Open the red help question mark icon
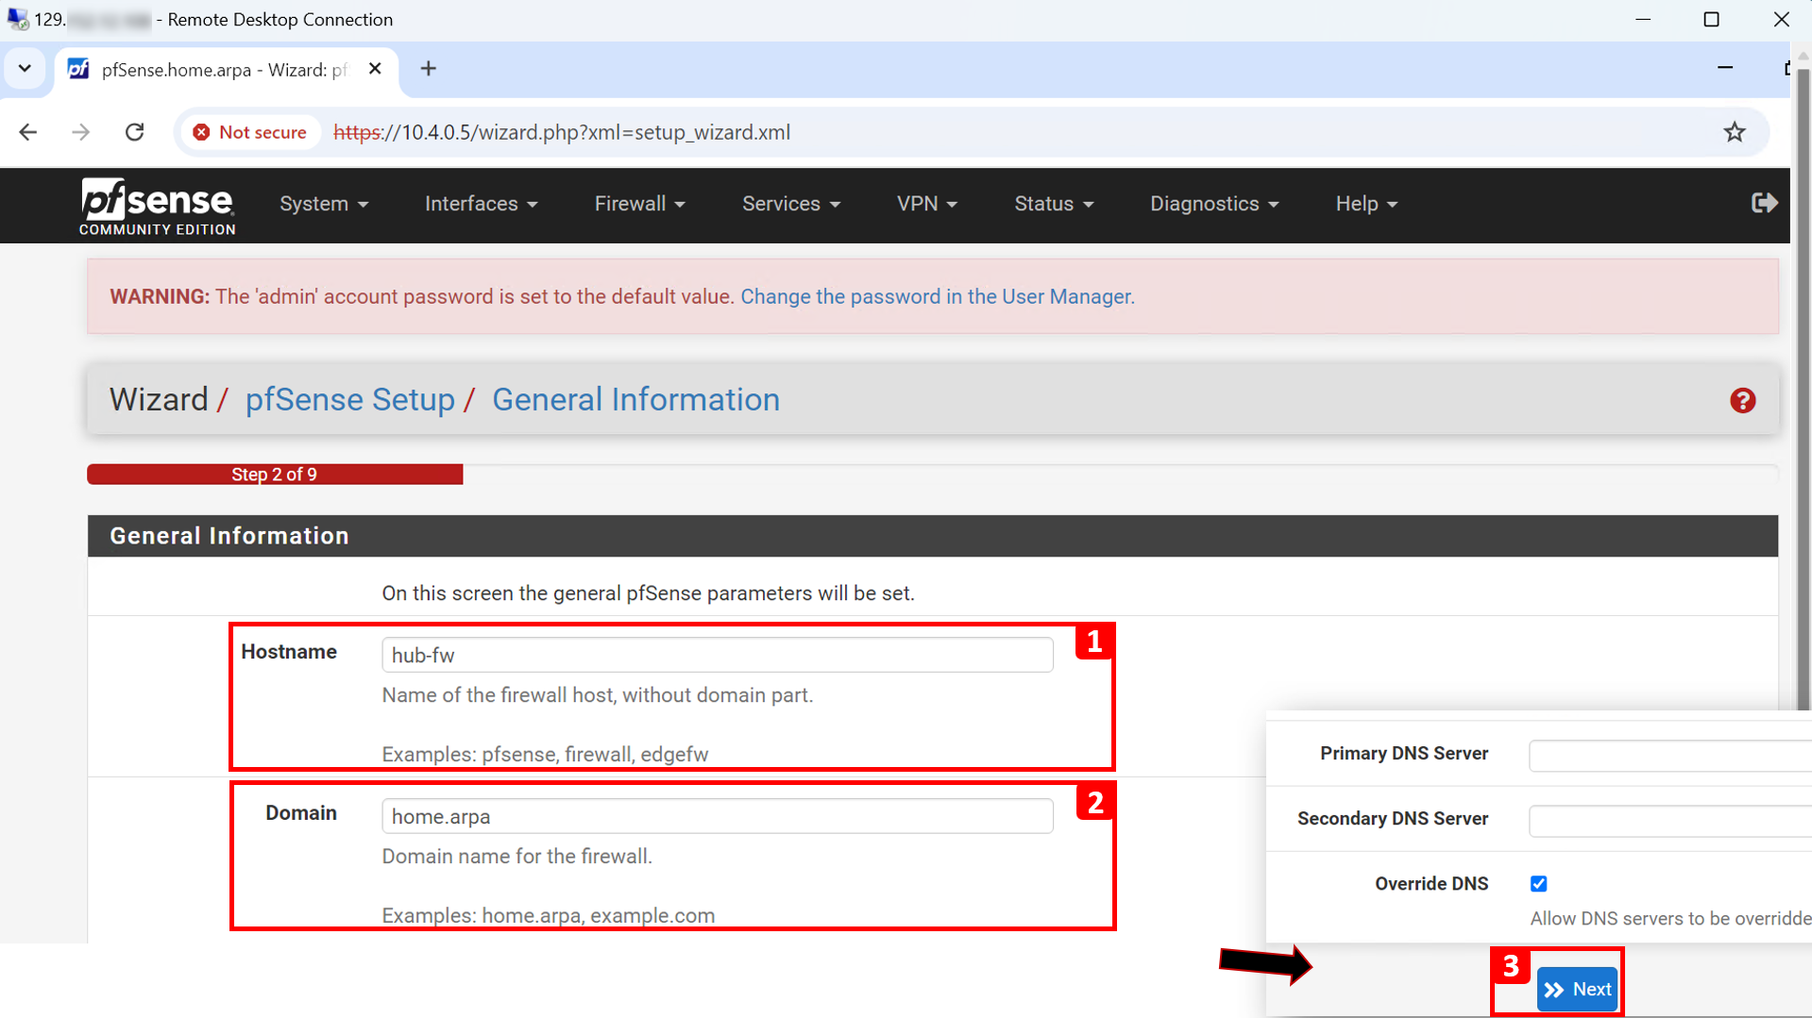The height and width of the screenshot is (1018, 1812). (1743, 401)
